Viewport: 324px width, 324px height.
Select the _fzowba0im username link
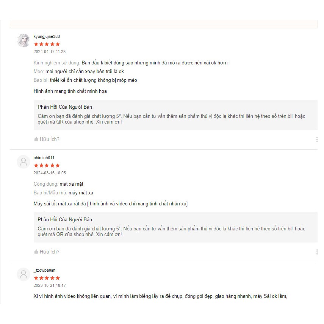point(44,270)
